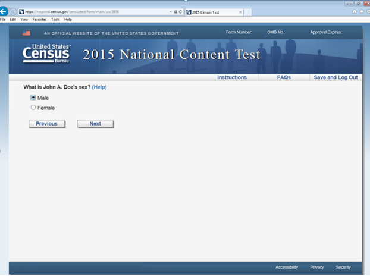Open the Help menu

(68, 20)
